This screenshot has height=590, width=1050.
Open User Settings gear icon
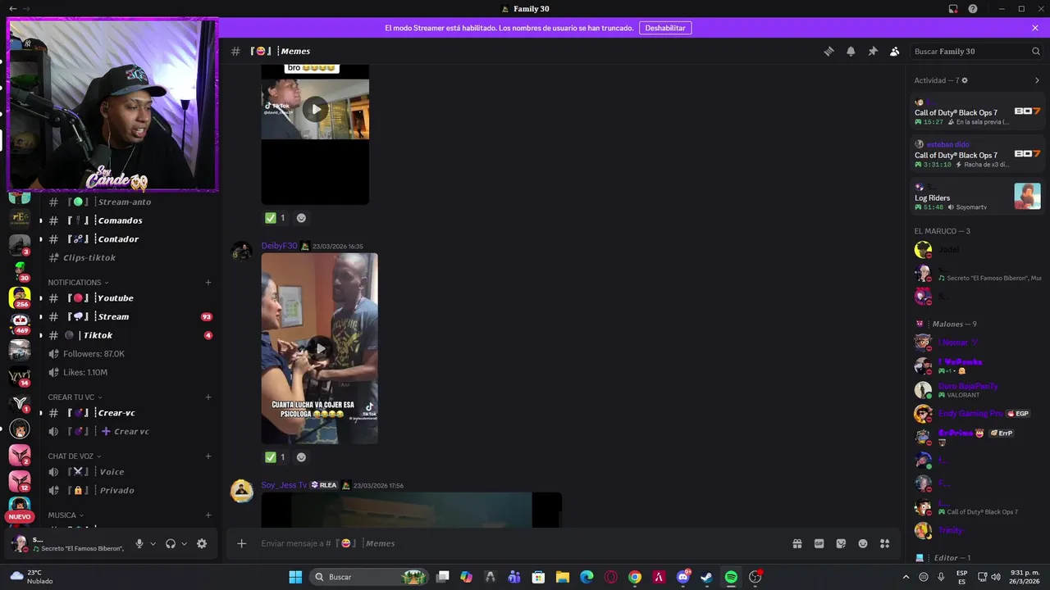202,543
